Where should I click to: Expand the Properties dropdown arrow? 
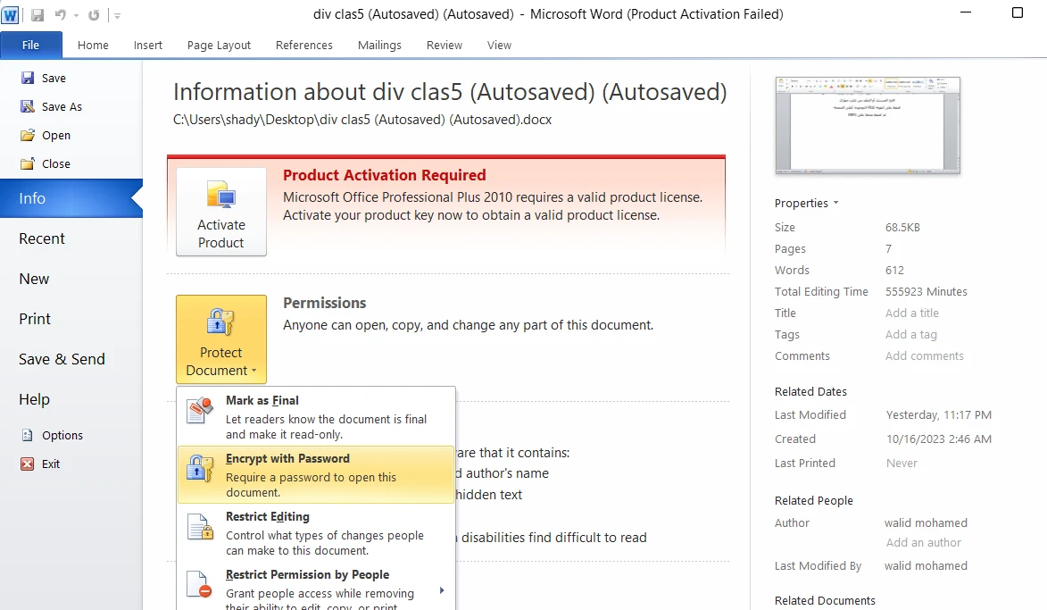coord(835,204)
